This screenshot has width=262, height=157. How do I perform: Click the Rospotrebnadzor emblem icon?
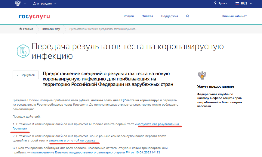pos(201,75)
